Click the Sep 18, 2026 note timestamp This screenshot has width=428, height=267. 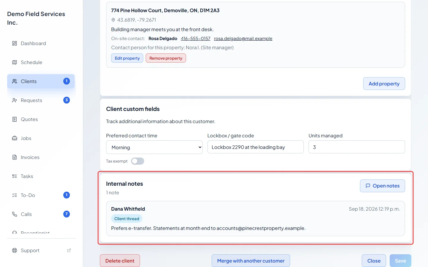(x=374, y=209)
